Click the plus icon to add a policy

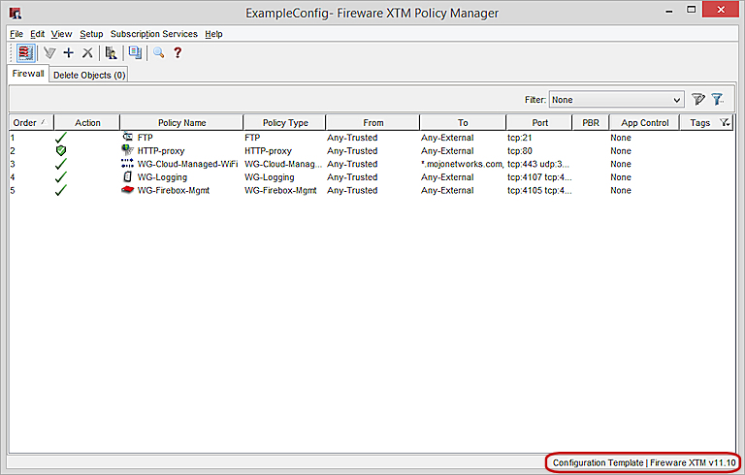point(68,53)
